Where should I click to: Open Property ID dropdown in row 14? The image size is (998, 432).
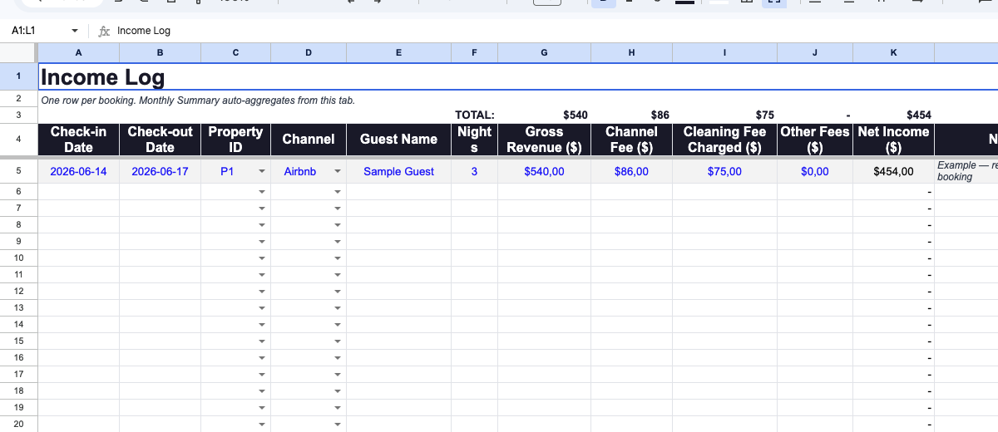[x=262, y=325]
